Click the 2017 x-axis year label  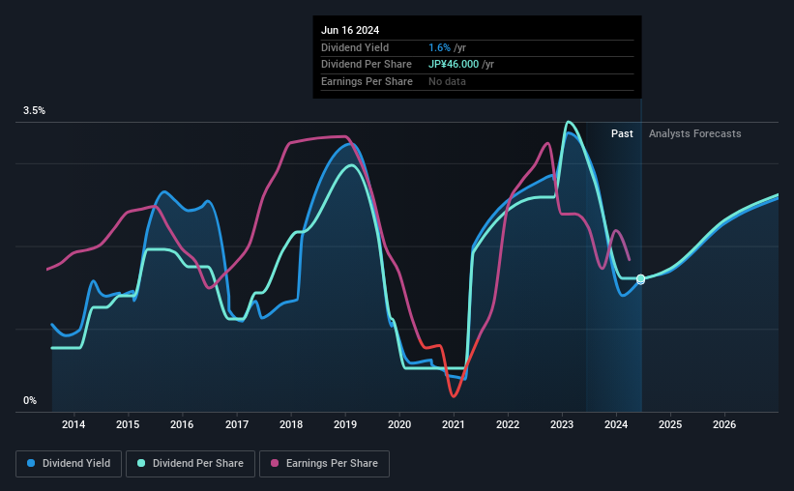click(237, 424)
